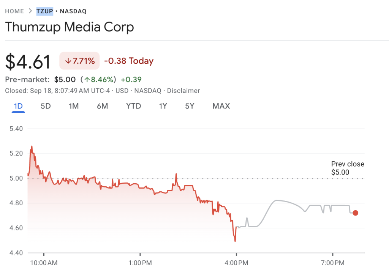The width and height of the screenshot is (389, 274).
Task: Click the breadcrumb chevron after HOME
Action: click(30, 11)
